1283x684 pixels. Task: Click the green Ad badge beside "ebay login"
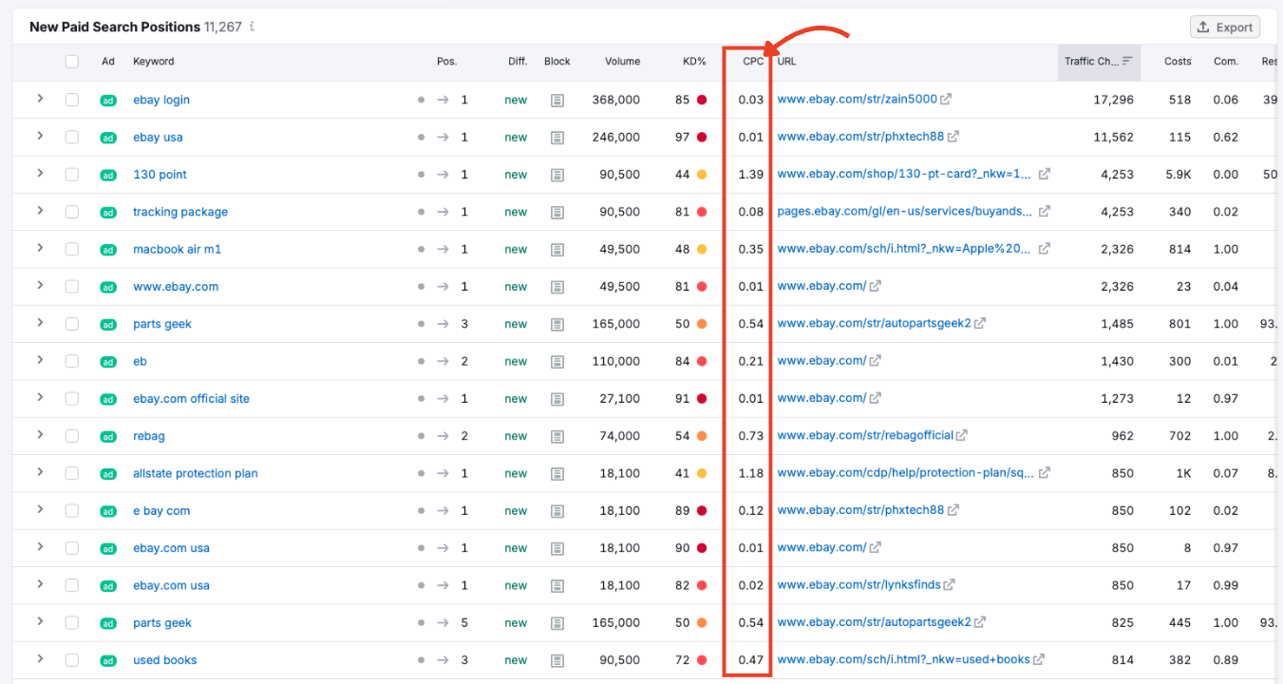tap(108, 99)
